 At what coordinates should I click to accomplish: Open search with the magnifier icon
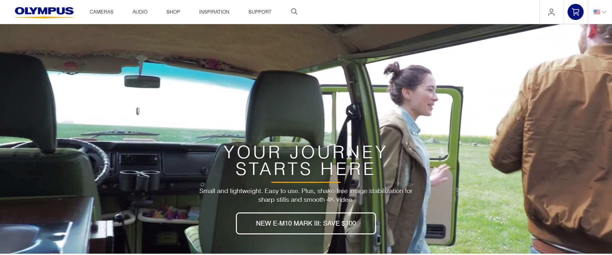click(x=294, y=12)
